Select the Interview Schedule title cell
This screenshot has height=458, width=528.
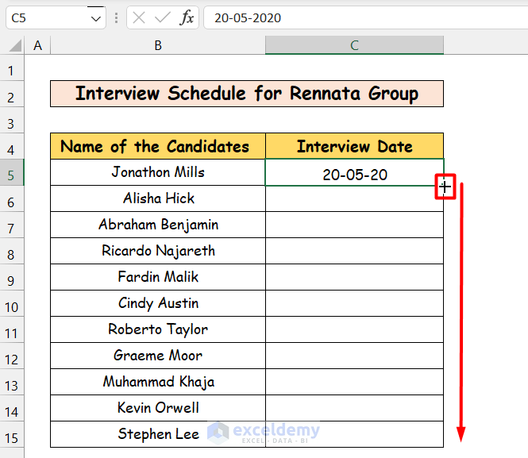[246, 94]
